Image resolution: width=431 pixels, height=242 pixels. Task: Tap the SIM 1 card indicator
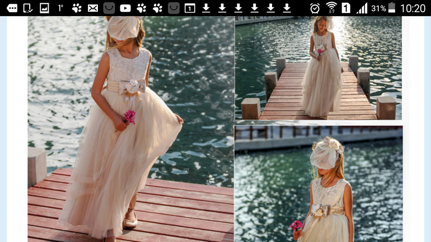coord(346,8)
